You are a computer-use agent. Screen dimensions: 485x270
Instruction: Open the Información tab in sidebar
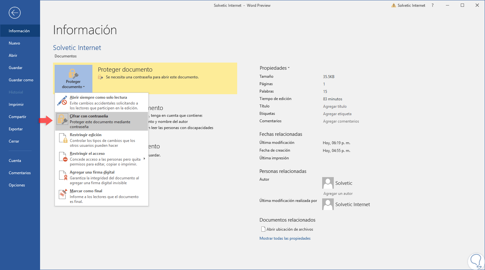[x=20, y=31]
